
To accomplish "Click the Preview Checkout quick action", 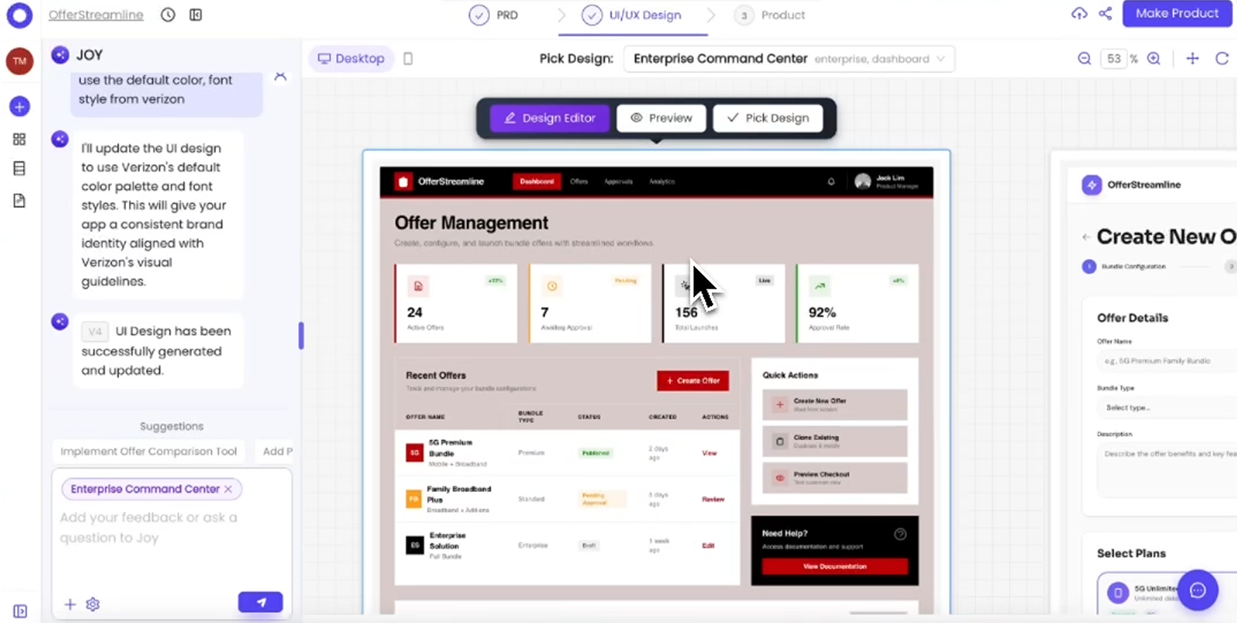I will click(x=835, y=477).
